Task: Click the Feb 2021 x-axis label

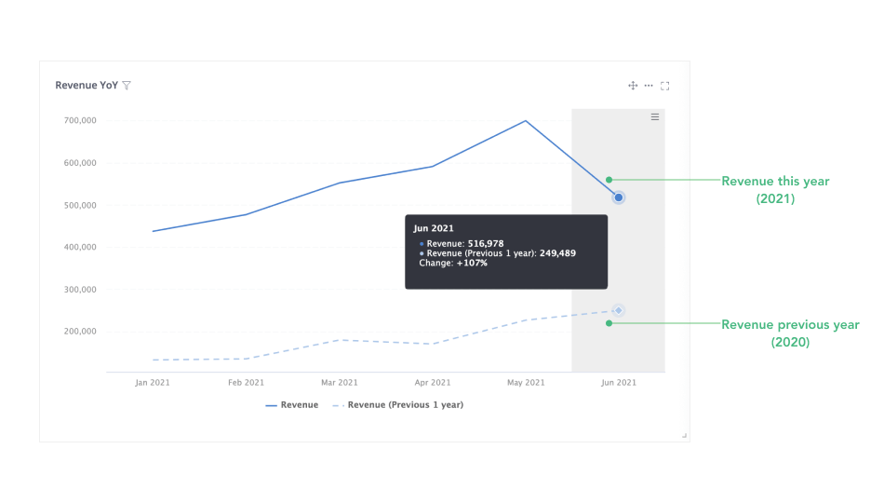Action: coord(247,382)
